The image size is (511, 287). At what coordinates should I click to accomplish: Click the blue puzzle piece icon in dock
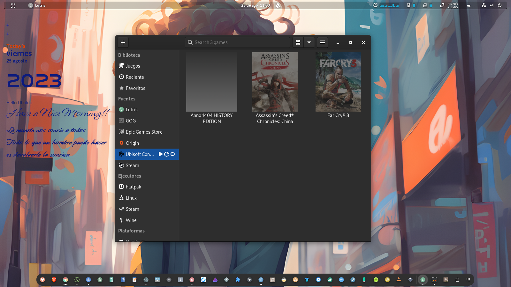point(238,280)
